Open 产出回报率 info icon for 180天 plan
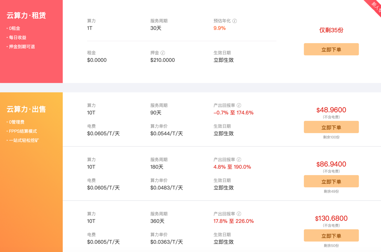The width and height of the screenshot is (381, 252). [239, 159]
